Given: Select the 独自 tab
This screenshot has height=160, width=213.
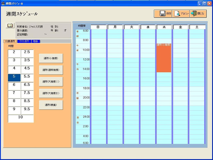Looking at the screenshot, I should (36, 41).
